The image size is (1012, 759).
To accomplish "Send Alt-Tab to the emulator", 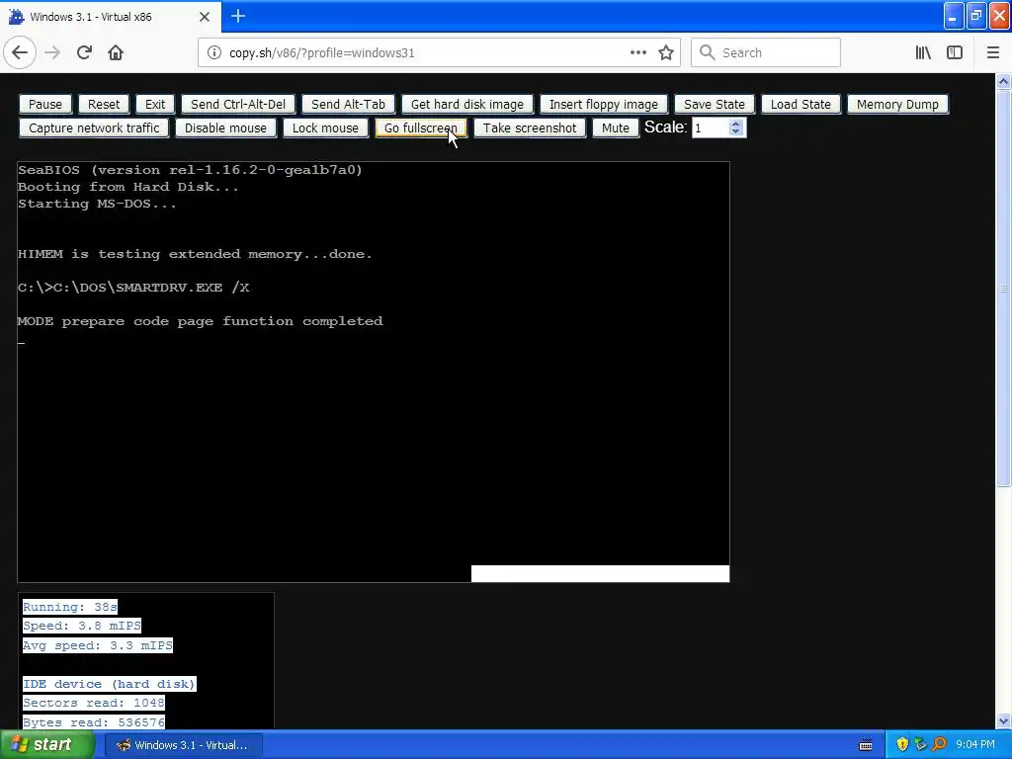I will 348,105.
